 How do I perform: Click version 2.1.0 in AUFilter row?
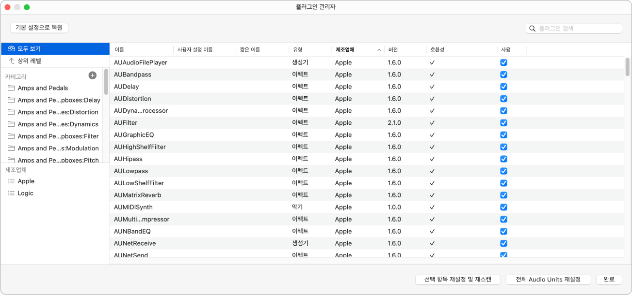click(394, 123)
